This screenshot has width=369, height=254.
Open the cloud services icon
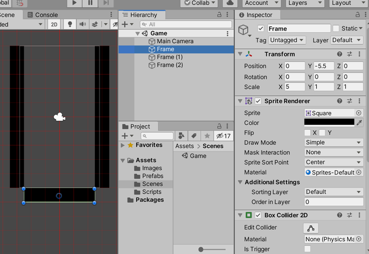click(230, 3)
